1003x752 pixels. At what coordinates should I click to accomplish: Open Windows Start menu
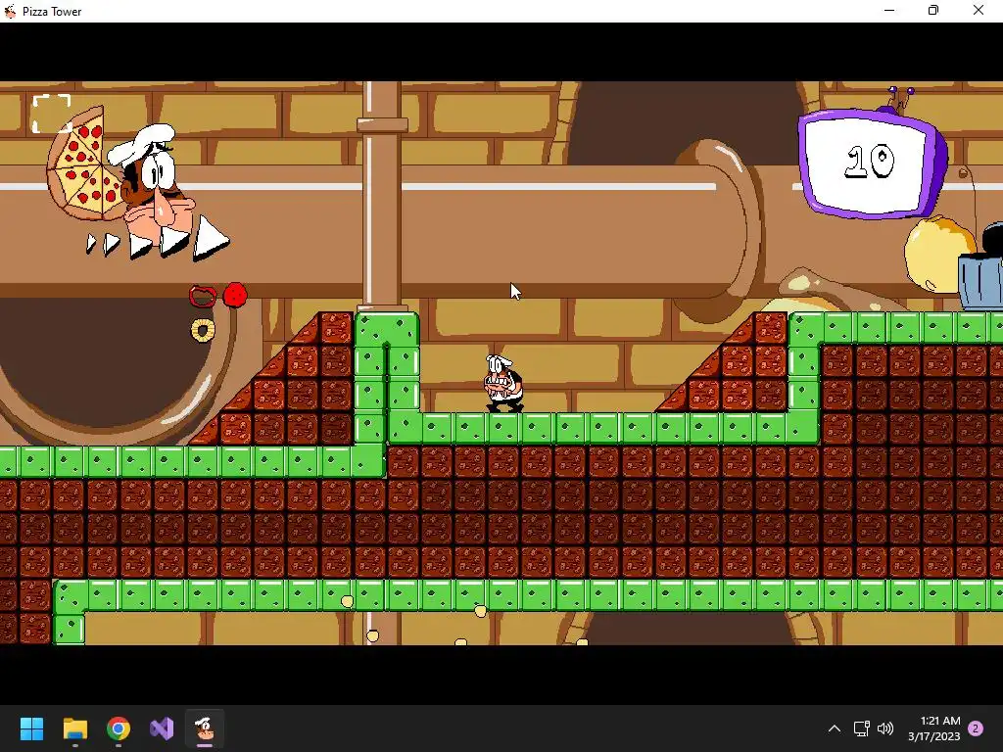31,728
